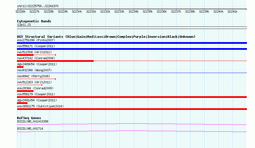Image resolution: width=255 pixels, height=148 pixels.
Task: Click the black cytogenetic band bar
Action: pos(132,28)
